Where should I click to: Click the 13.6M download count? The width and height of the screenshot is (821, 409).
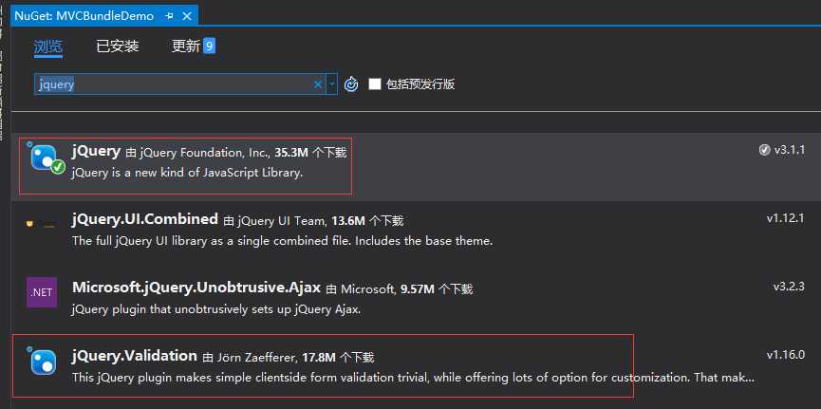point(347,221)
